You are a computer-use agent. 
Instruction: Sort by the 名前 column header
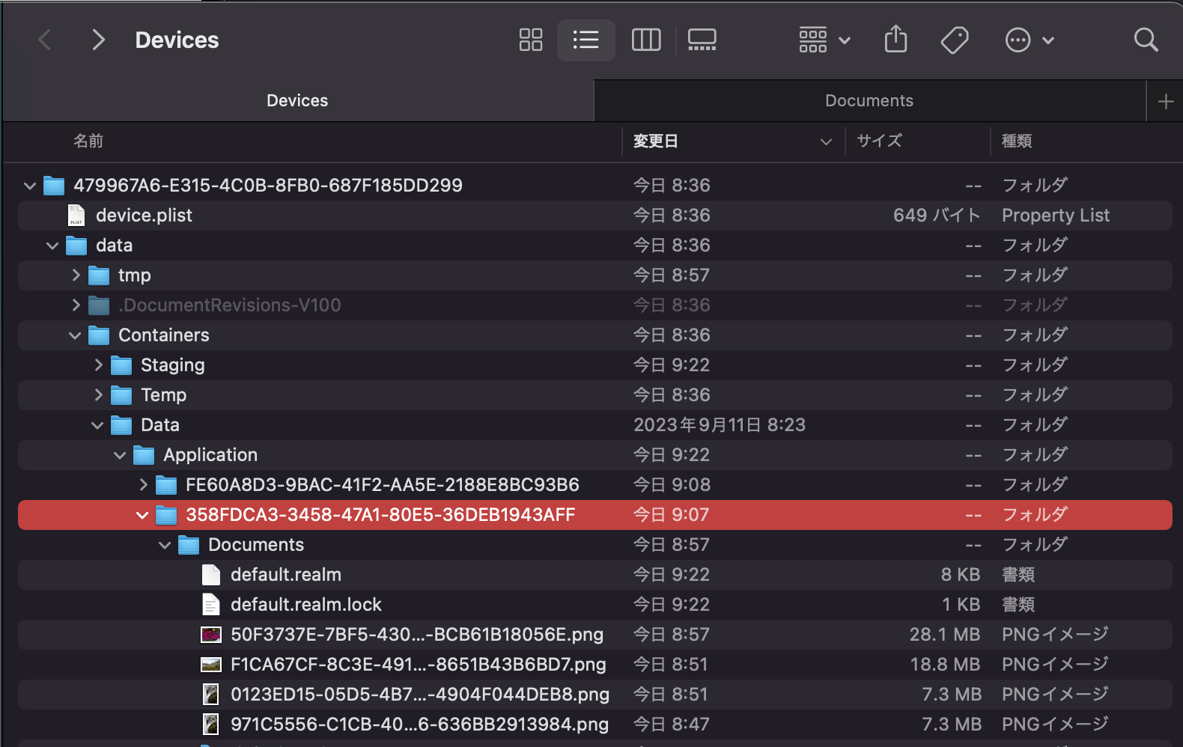(x=88, y=141)
